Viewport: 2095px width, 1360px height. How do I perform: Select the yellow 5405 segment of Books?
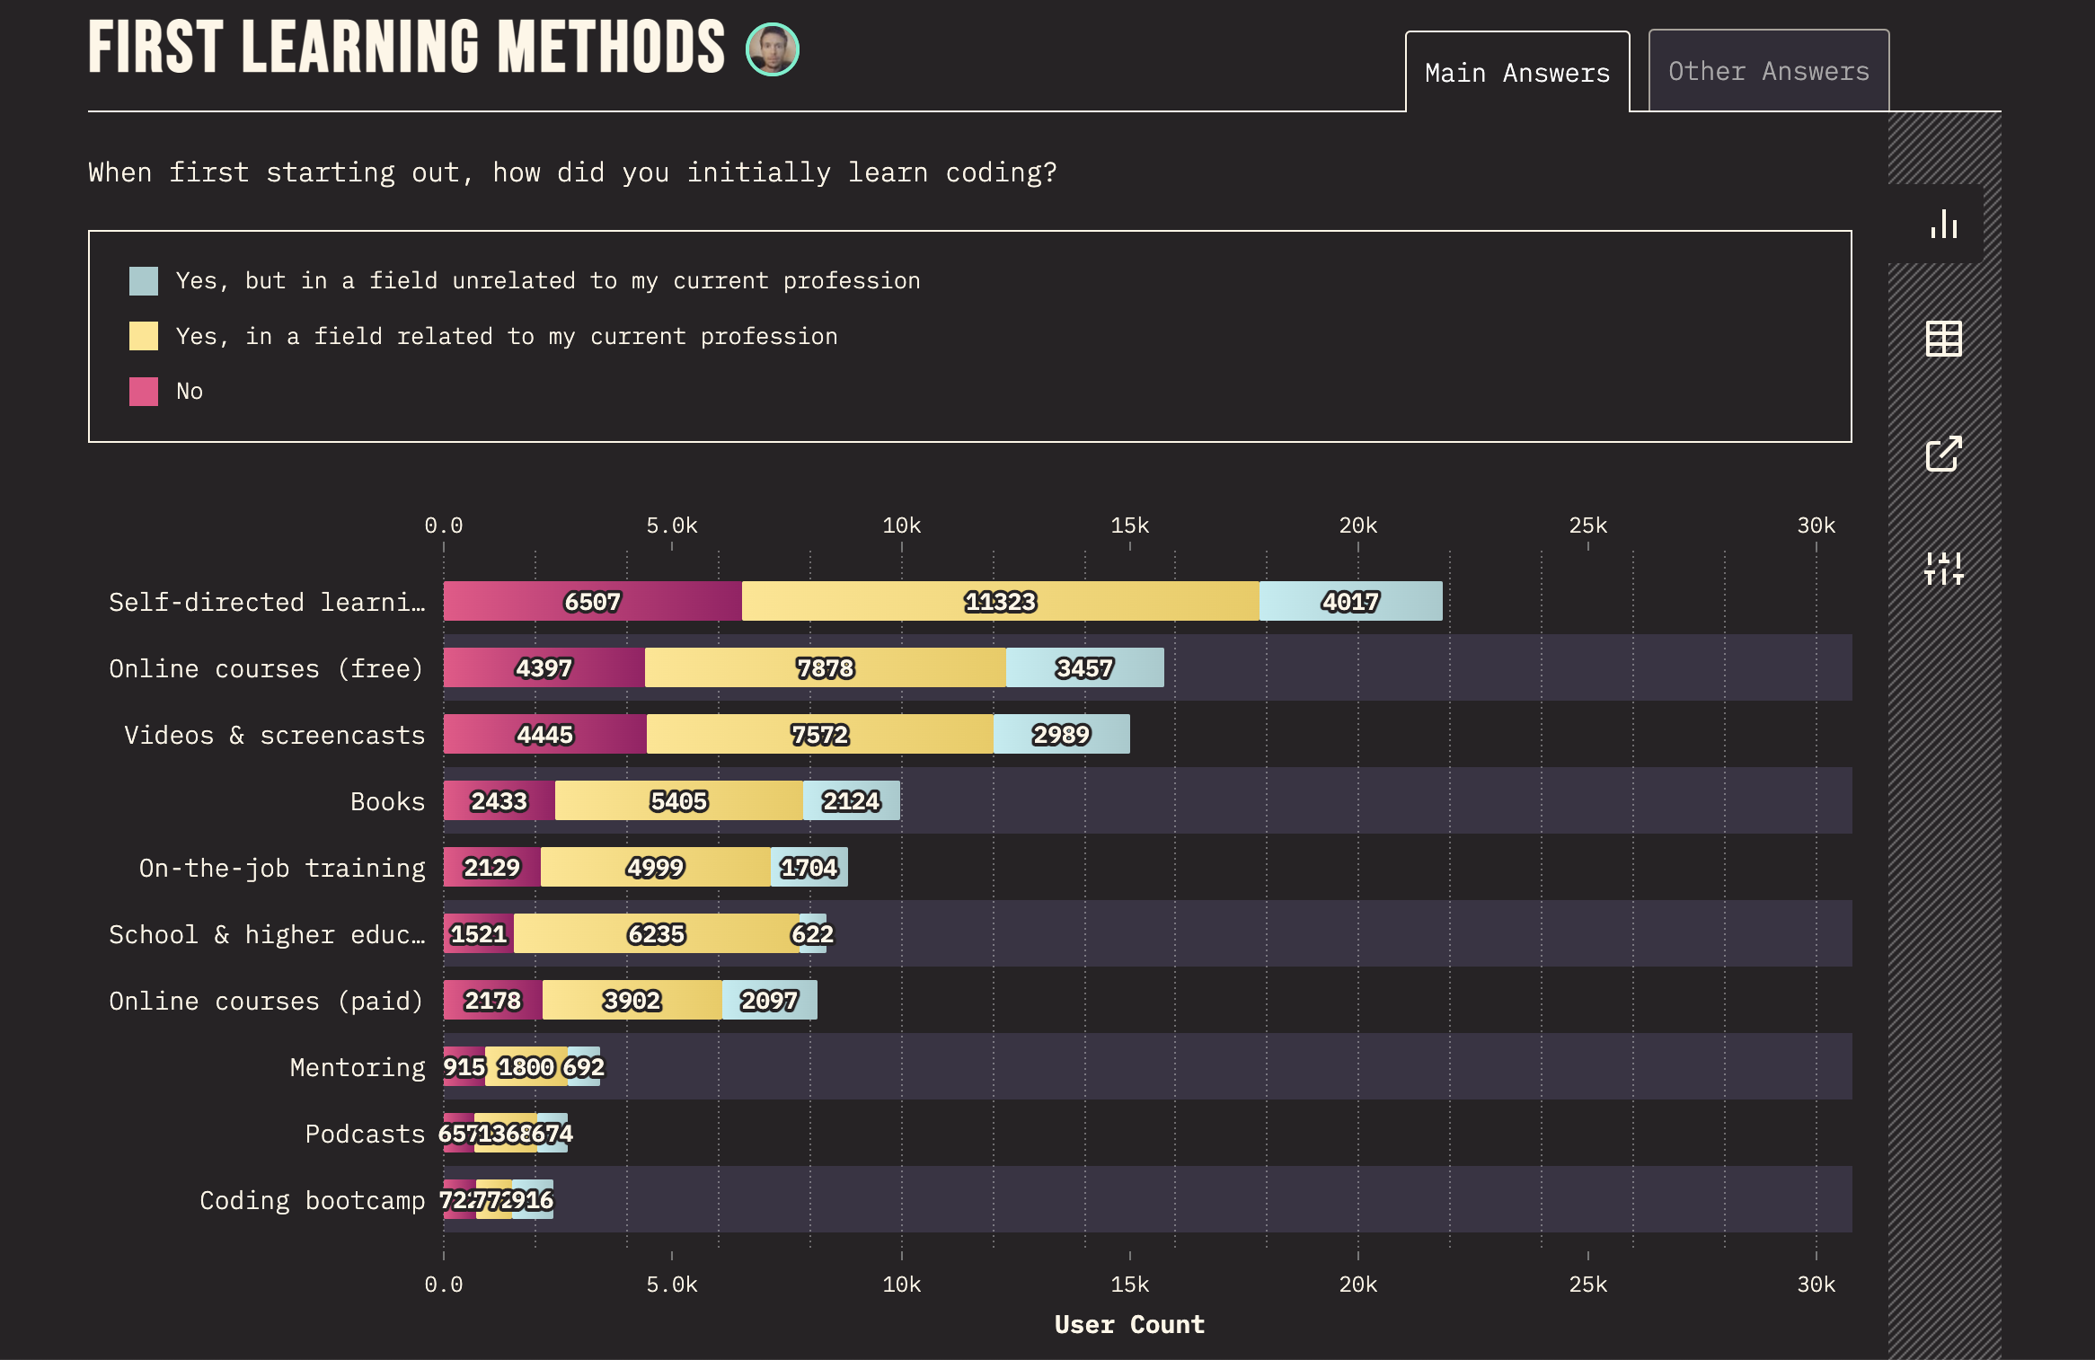[x=678, y=800]
